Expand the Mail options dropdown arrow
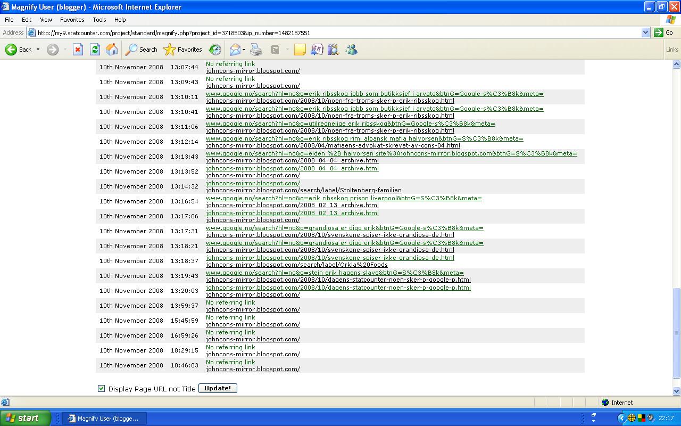 (244, 50)
